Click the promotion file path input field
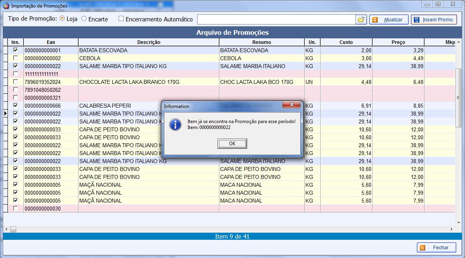 pyautogui.click(x=276, y=19)
